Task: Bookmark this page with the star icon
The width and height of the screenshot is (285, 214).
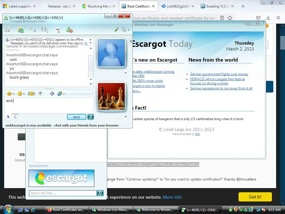Action: click(230, 18)
